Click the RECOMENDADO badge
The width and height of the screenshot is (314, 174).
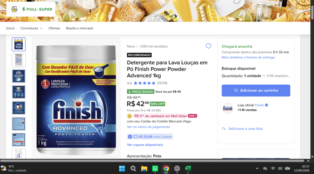[139, 55]
